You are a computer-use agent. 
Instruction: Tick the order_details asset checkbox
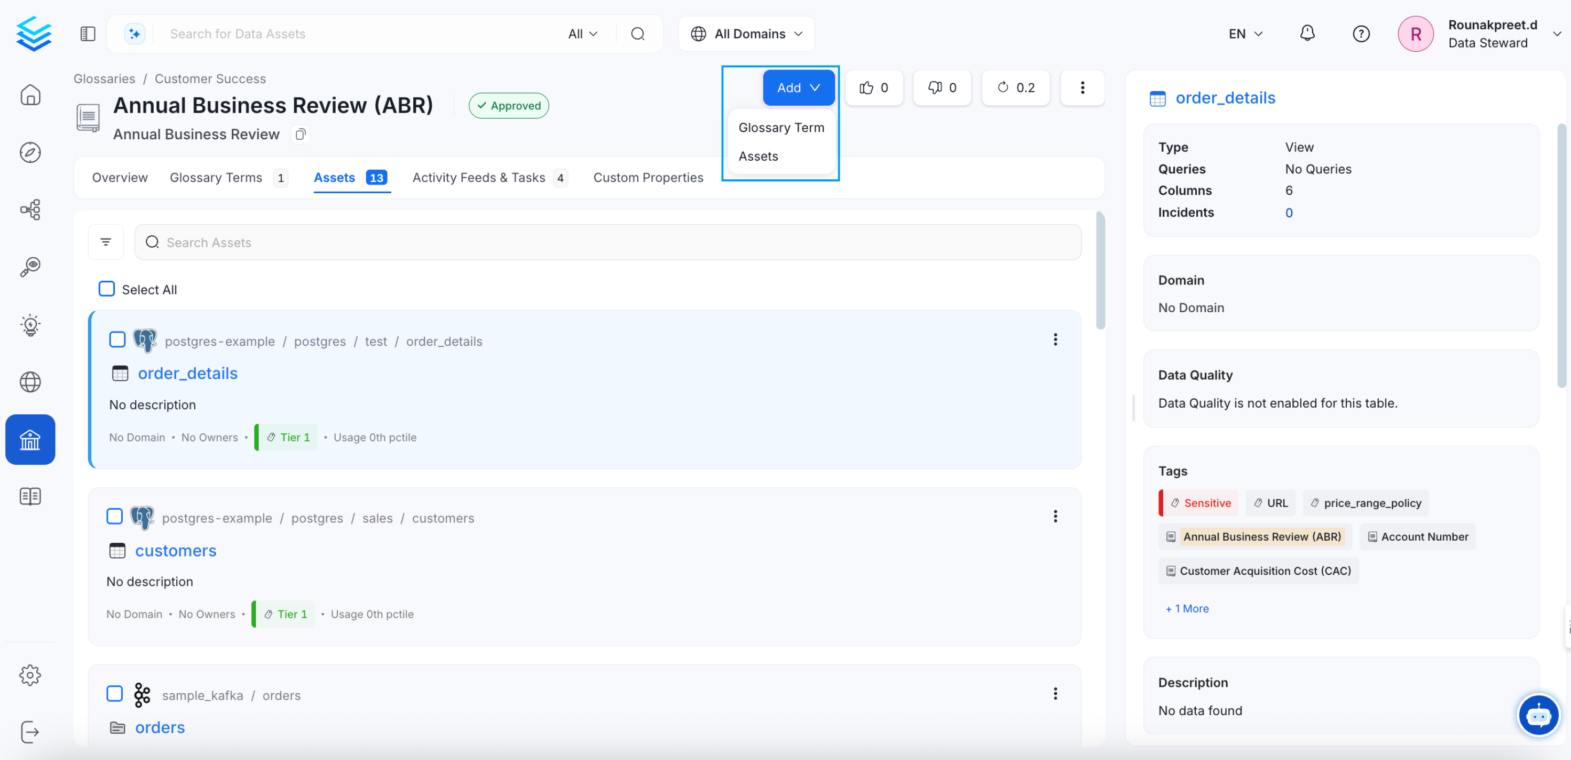click(x=117, y=340)
